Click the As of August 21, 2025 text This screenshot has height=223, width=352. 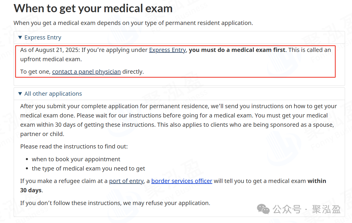(x=49, y=50)
